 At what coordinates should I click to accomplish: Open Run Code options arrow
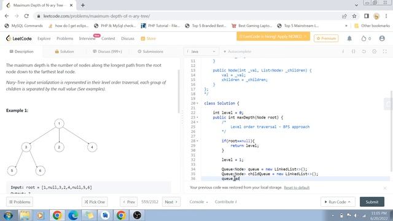(349, 202)
